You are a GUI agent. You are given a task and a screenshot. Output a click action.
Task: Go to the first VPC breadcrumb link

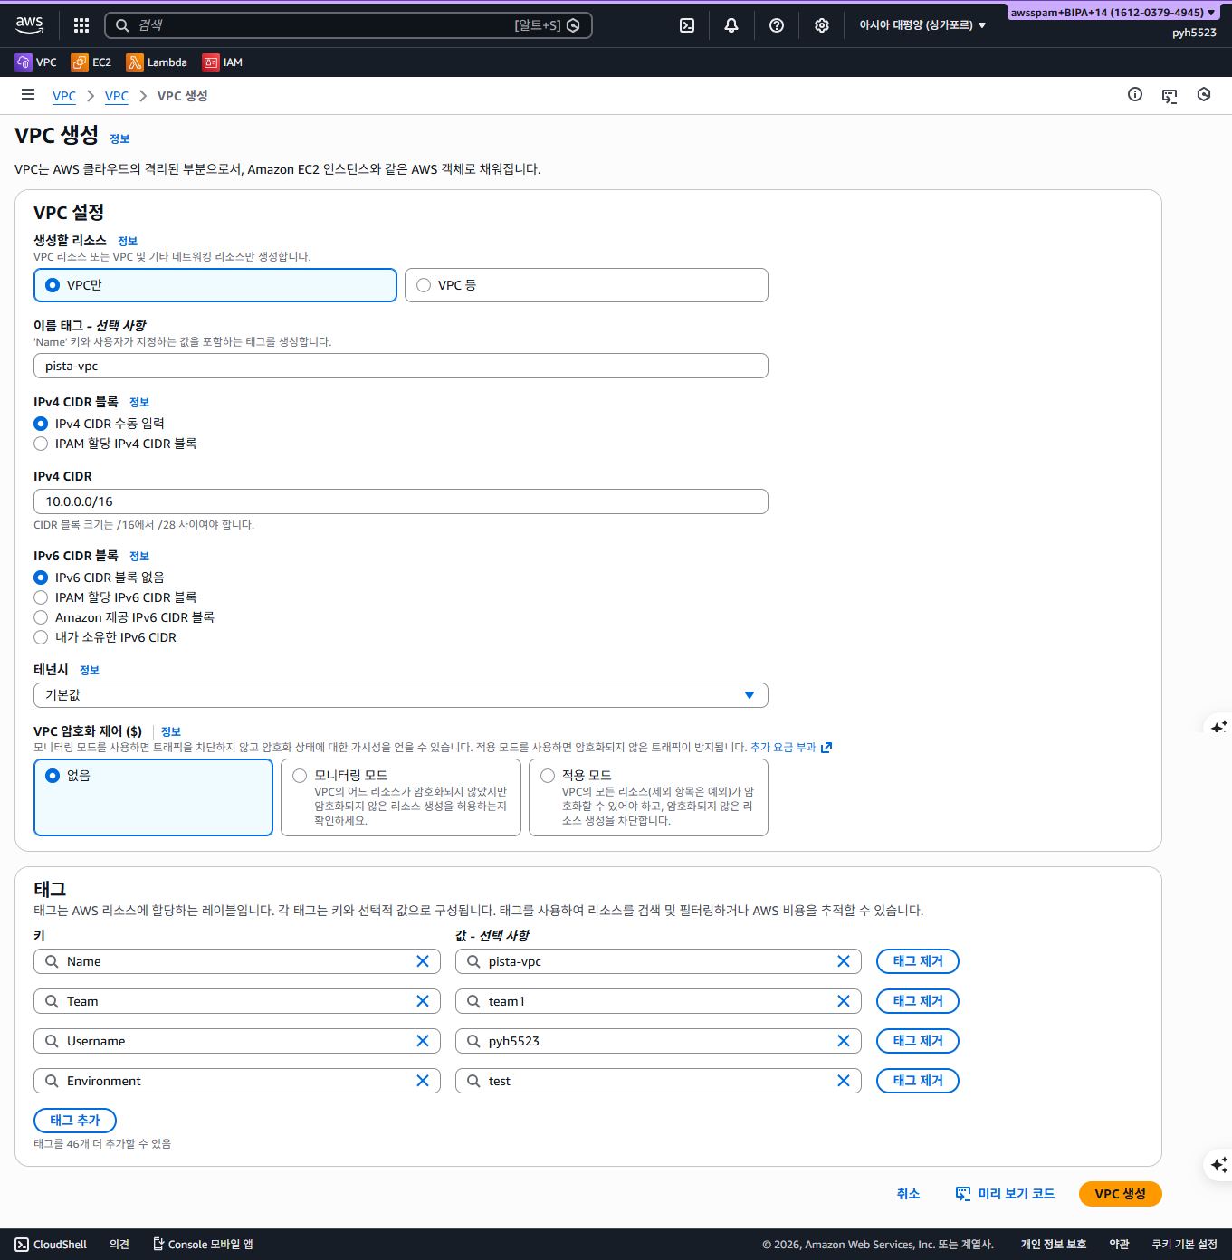point(64,96)
